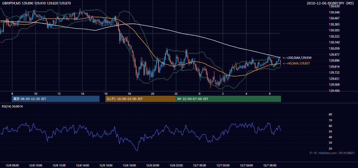Click the bottom time label 12/6 16:00
The image size is (358, 168).
(106, 165)
